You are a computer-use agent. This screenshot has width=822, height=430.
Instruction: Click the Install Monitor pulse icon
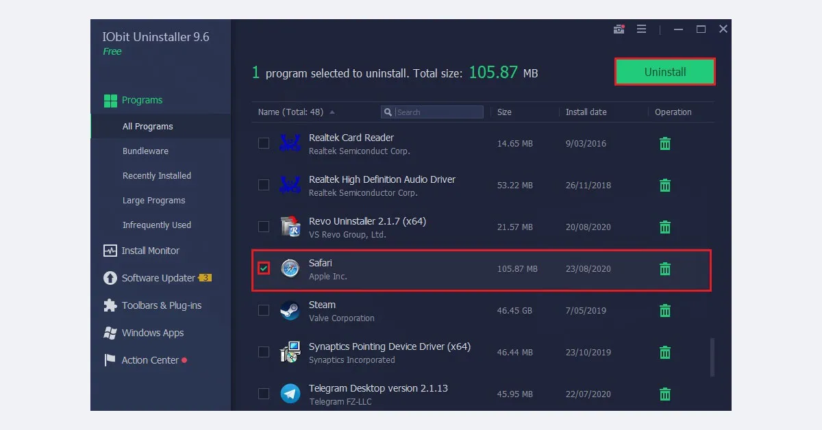pos(110,251)
